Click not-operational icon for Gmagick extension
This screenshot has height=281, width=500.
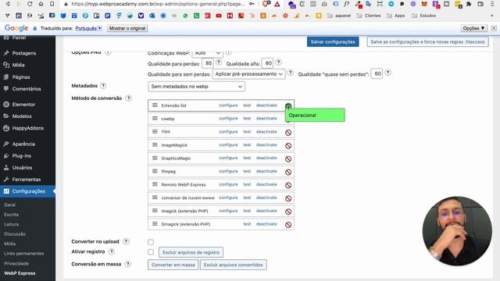(x=288, y=225)
